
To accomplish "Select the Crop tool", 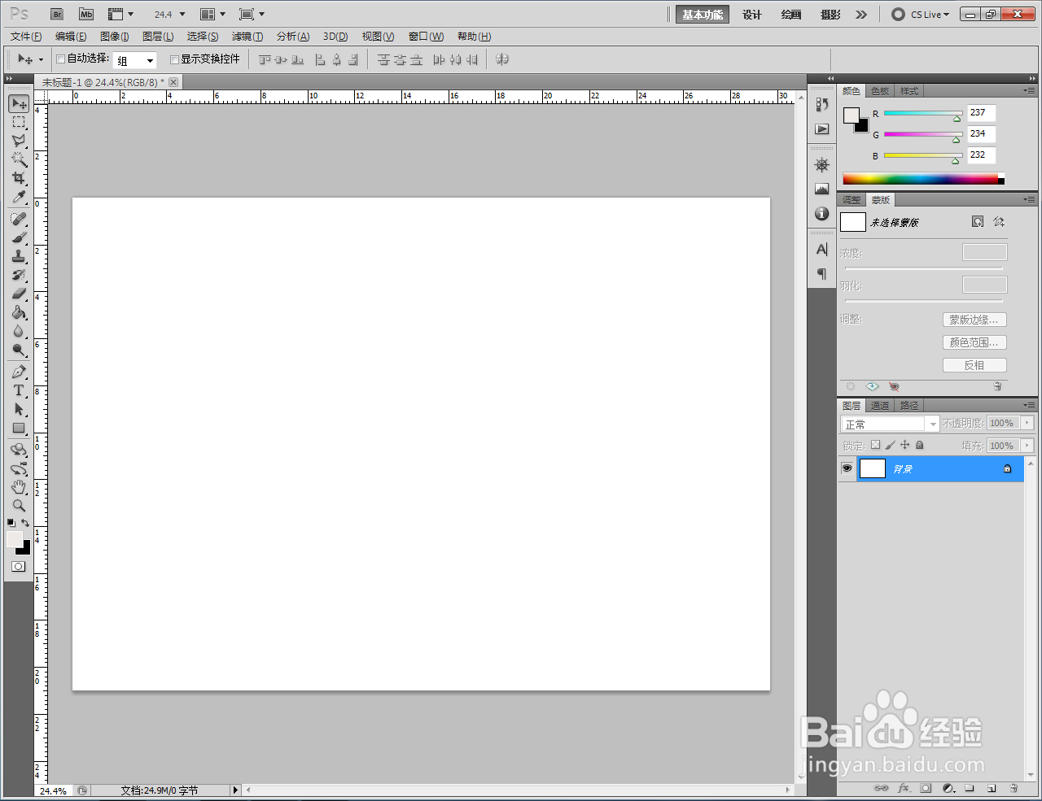I will (x=19, y=178).
